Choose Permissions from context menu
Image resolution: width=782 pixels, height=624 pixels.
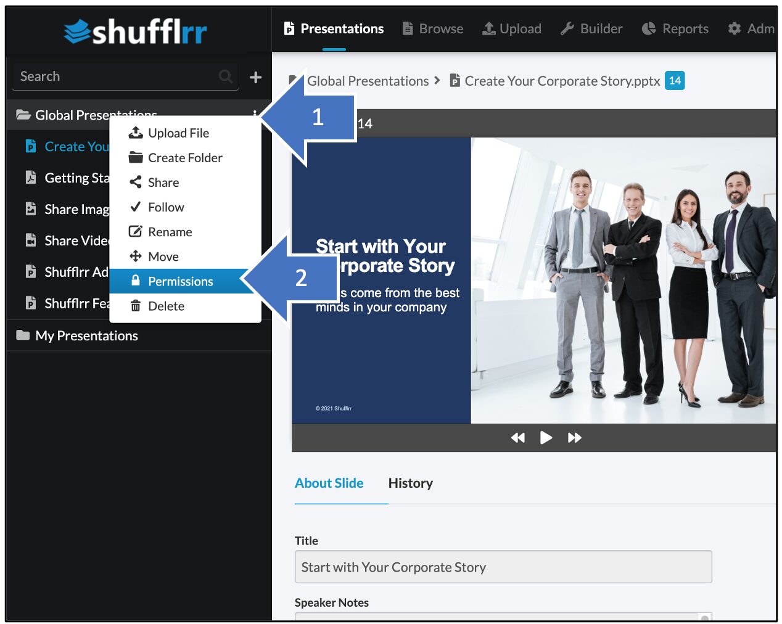185,281
